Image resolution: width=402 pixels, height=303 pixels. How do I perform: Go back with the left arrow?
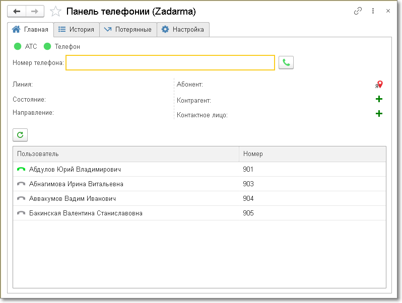17,11
